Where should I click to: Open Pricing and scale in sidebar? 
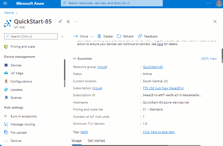[23, 47]
